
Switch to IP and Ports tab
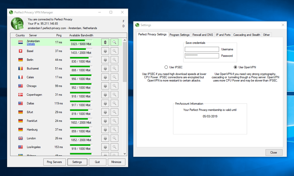pyautogui.click(x=223, y=35)
